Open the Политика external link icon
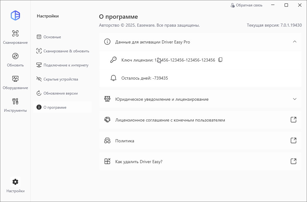The width and height of the screenshot is (307, 202). 293,140
